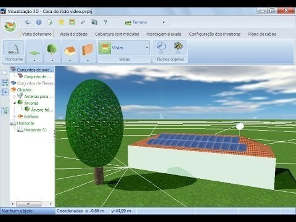Image resolution: width=296 pixels, height=222 pixels.
Task: Collapse the Árvores tree node
Action: 14,103
